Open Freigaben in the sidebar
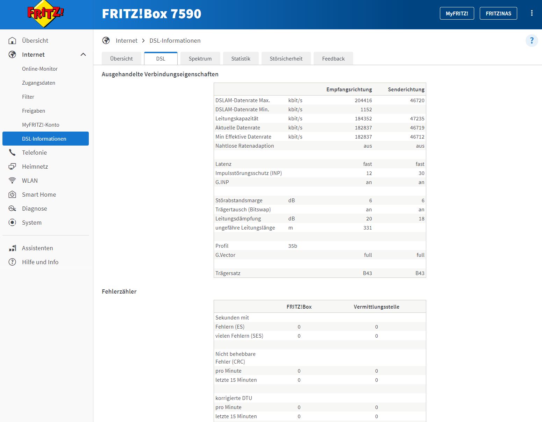Screen dimensions: 542x422 [45, 111]
